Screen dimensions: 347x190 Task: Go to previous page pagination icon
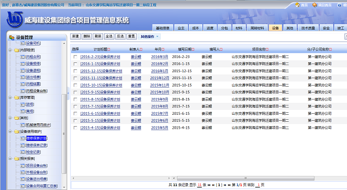click(213, 185)
